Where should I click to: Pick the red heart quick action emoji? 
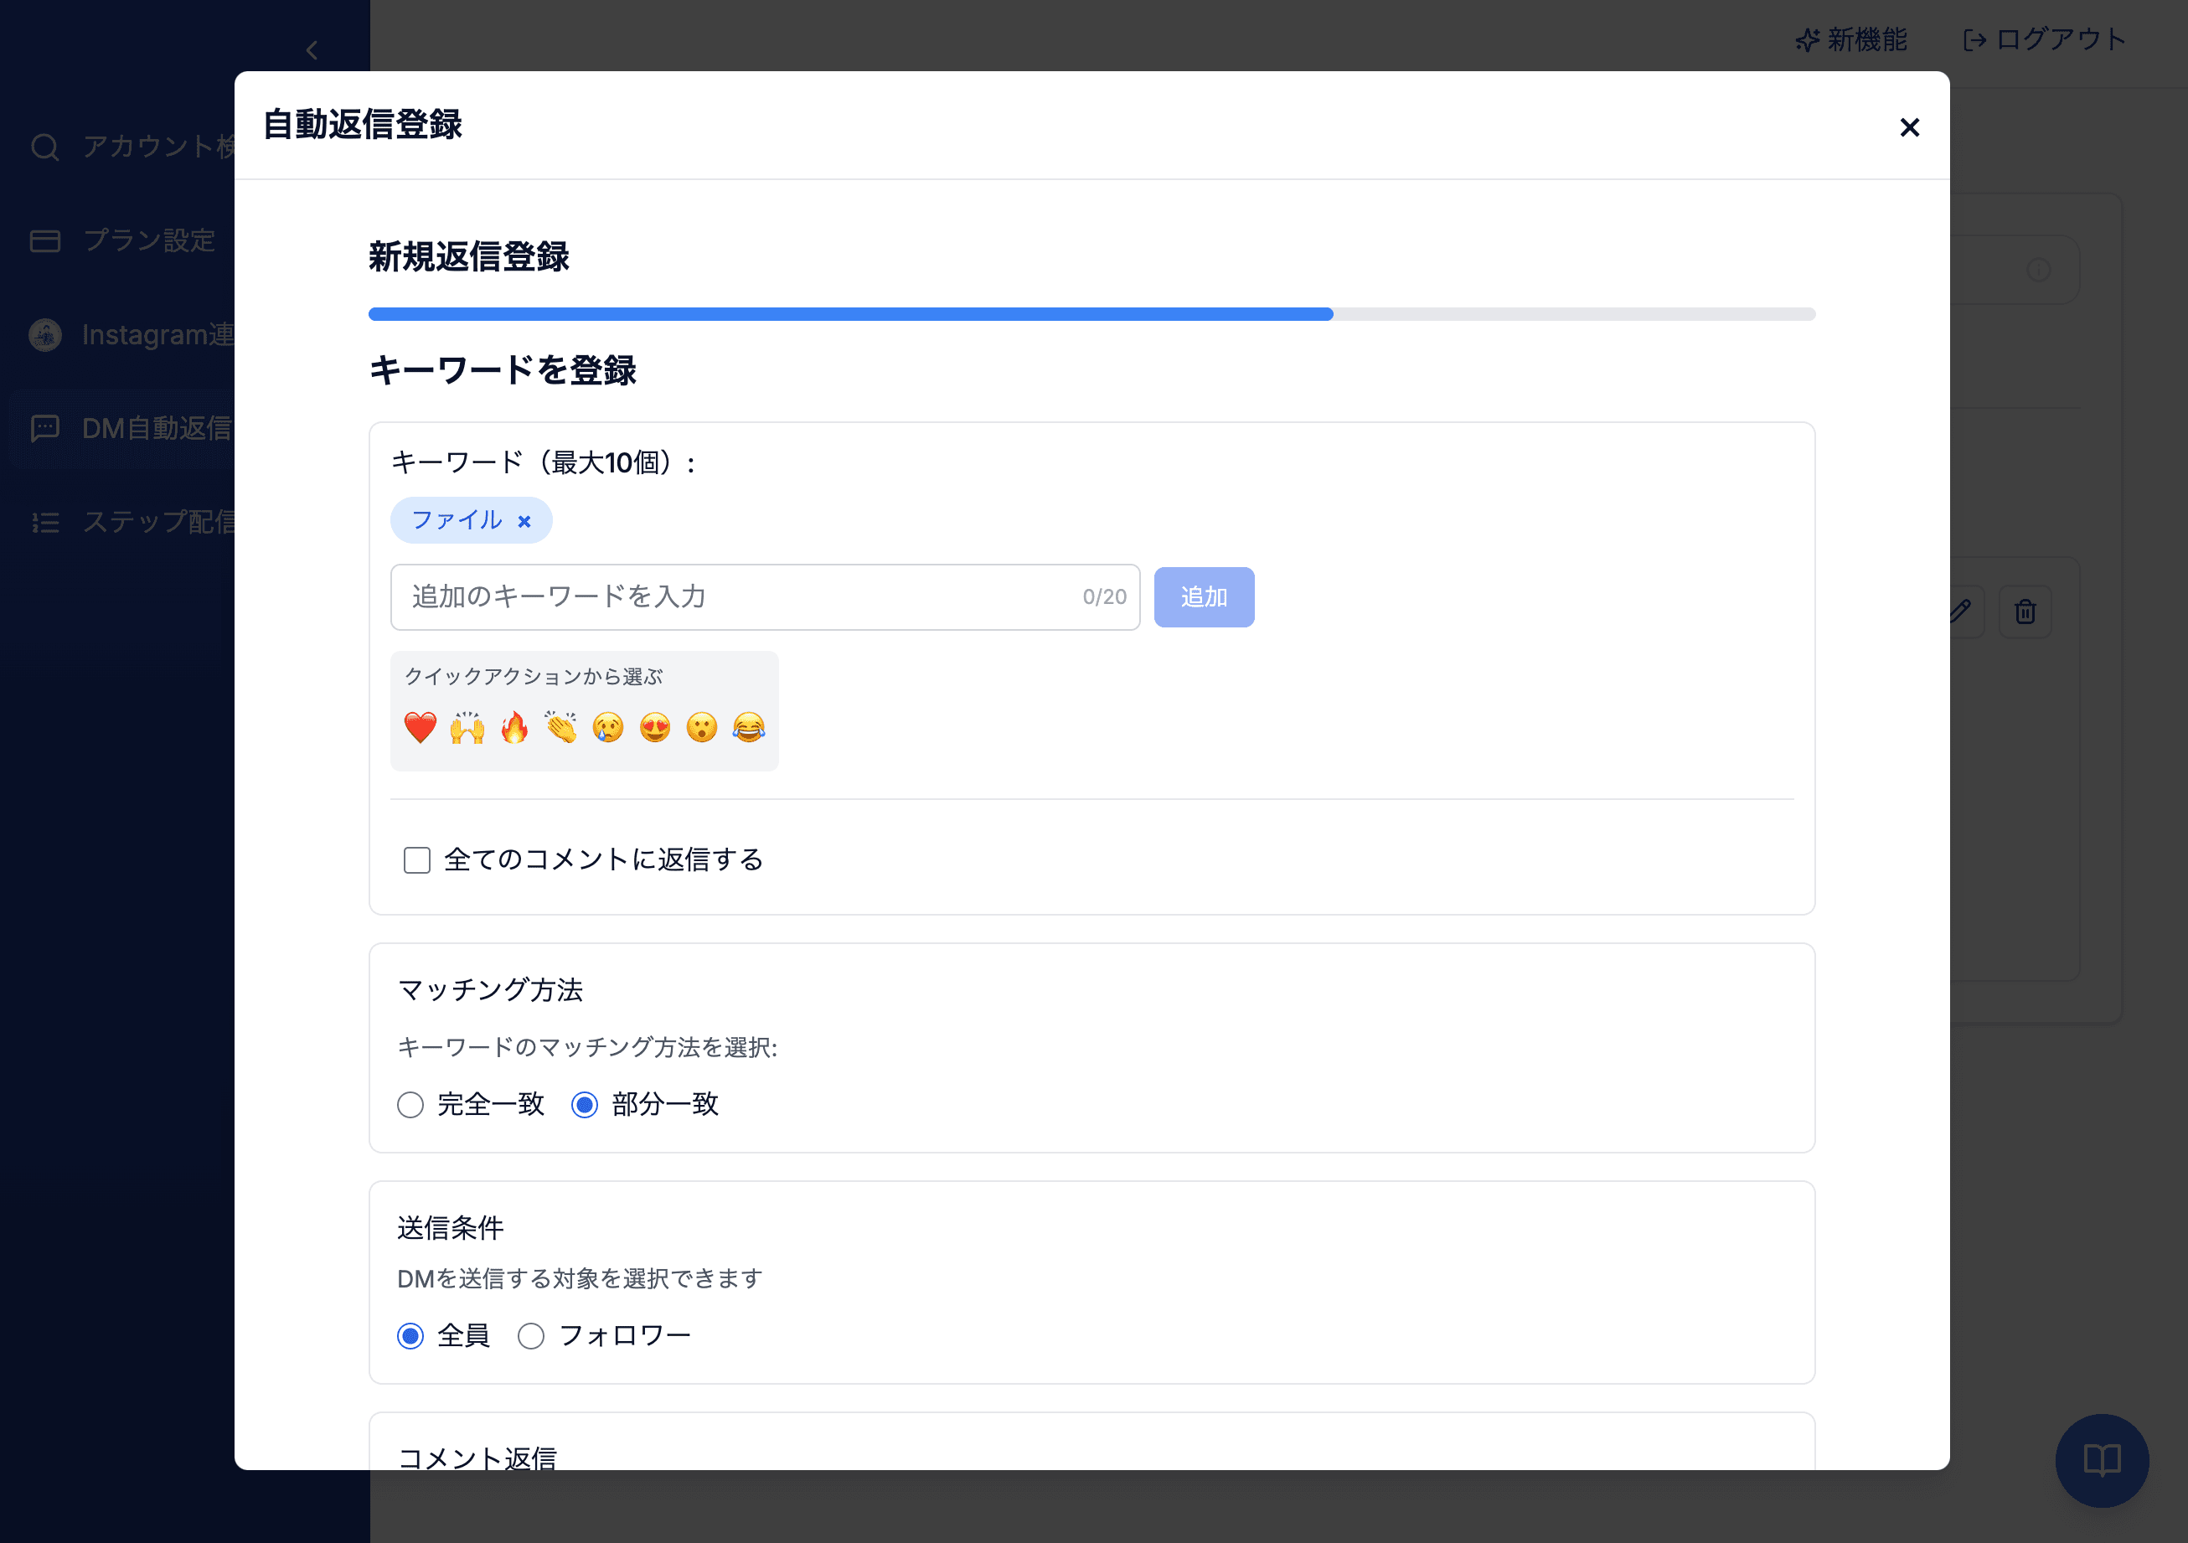421,727
